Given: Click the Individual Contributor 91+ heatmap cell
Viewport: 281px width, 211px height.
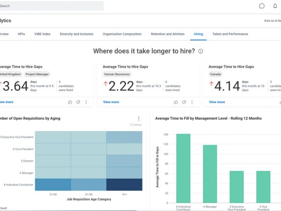Looking at the screenshot, I should click(x=124, y=184).
